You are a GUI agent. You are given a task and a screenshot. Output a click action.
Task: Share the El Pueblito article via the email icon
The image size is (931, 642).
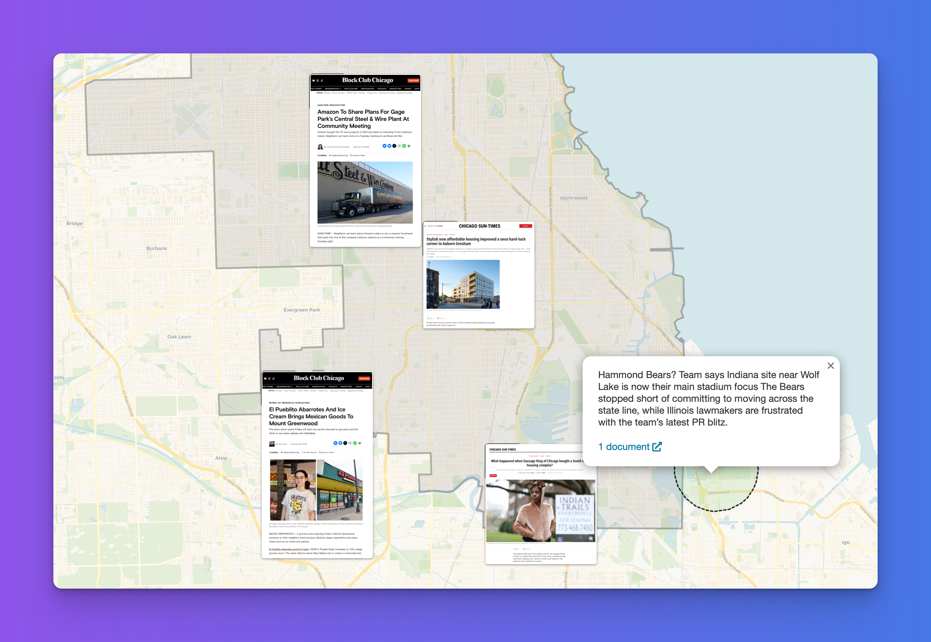point(360,443)
